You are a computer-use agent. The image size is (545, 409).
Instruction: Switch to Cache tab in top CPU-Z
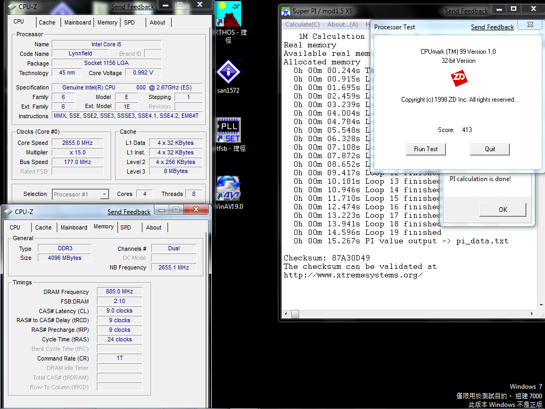tap(47, 22)
